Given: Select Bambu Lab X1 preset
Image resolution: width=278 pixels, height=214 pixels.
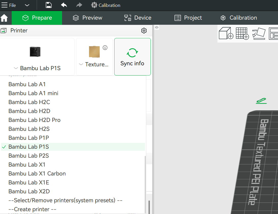Looking at the screenshot, I should pos(73,165).
